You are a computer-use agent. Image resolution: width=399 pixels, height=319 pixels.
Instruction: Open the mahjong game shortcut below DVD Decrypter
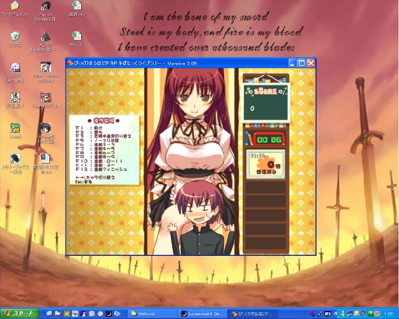[x=15, y=100]
